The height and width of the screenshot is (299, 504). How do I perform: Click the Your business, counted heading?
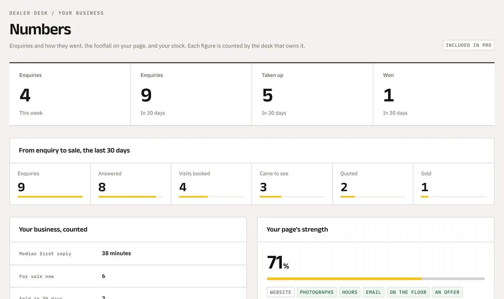[53, 229]
